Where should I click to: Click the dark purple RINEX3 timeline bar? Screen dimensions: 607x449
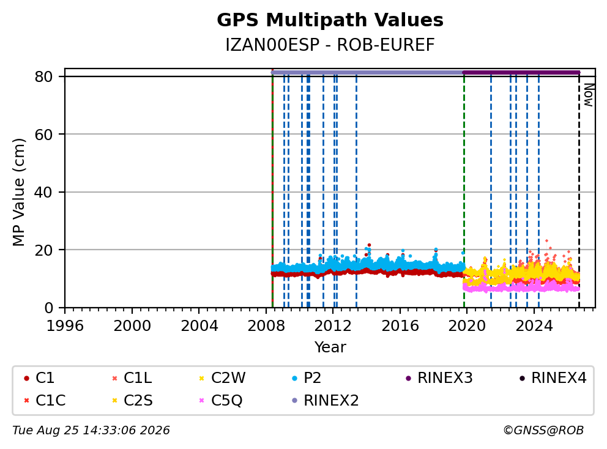(x=521, y=72)
